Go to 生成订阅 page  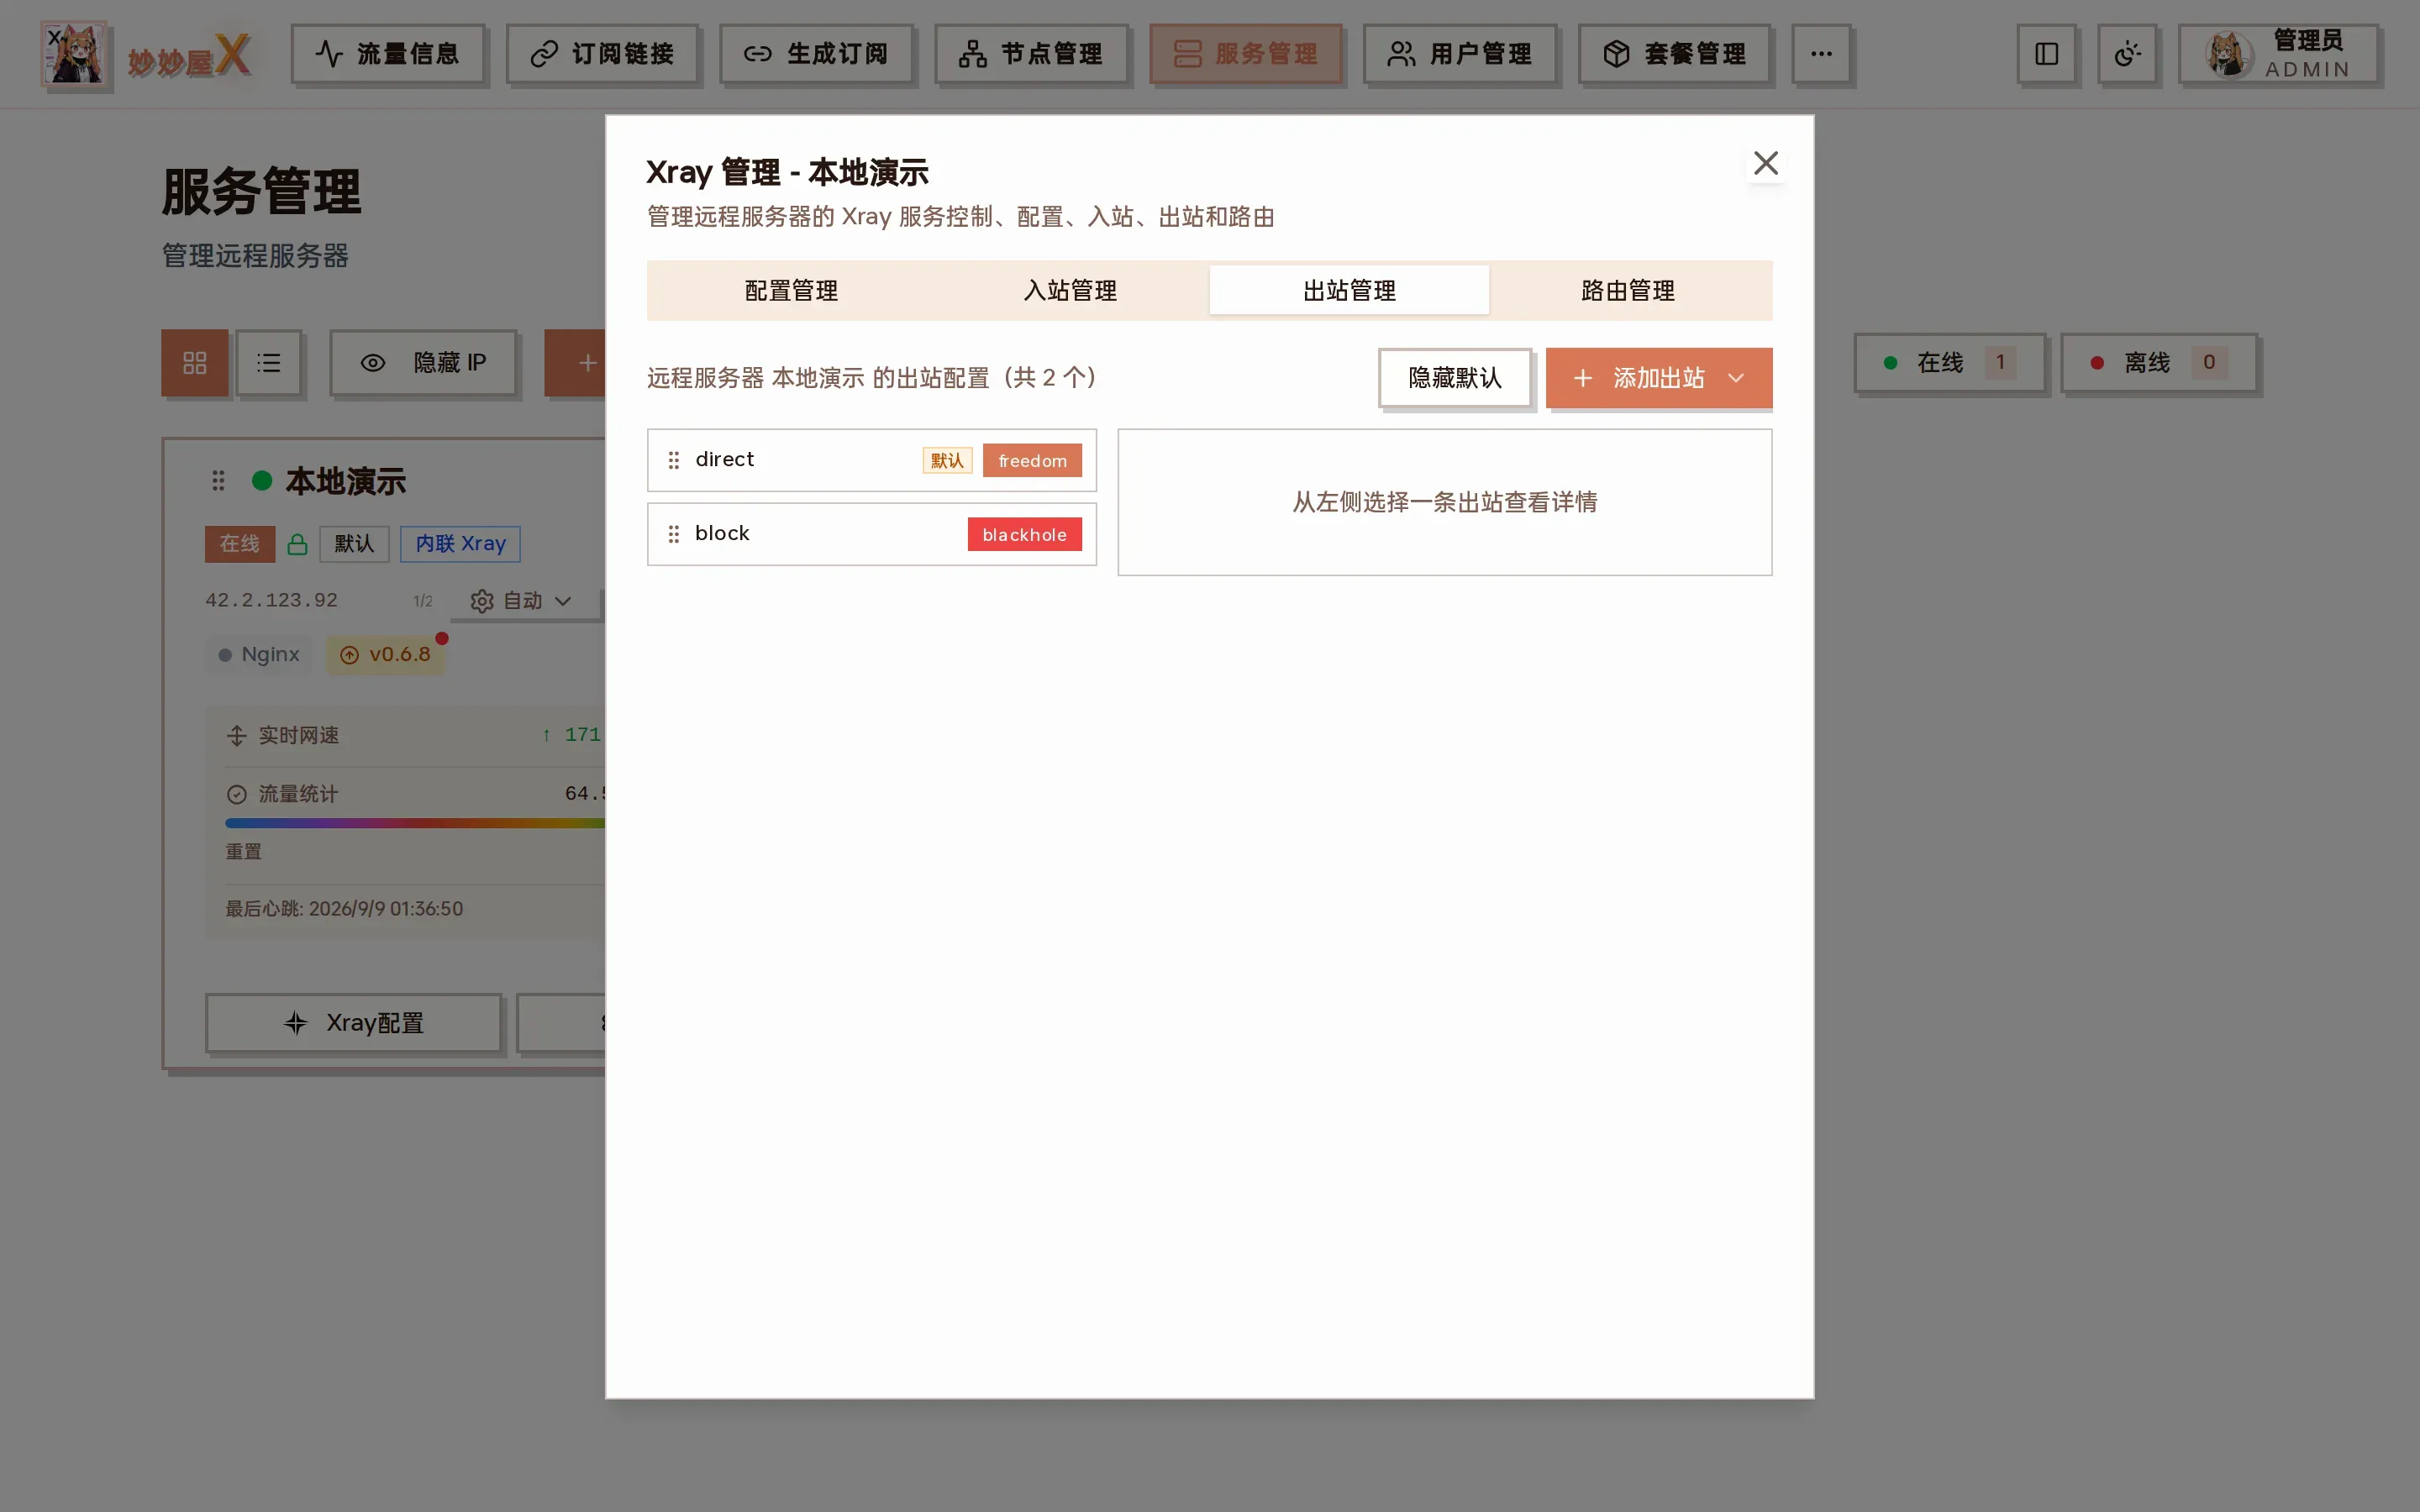click(x=816, y=54)
